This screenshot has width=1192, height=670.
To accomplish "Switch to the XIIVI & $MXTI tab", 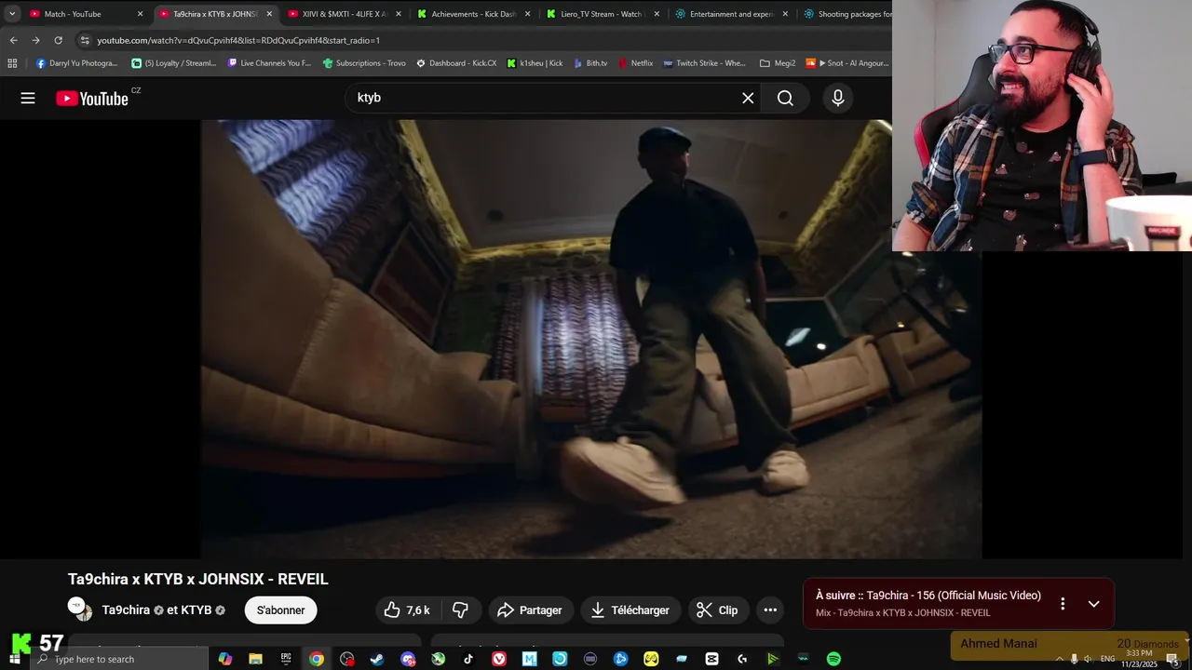I will click(344, 14).
